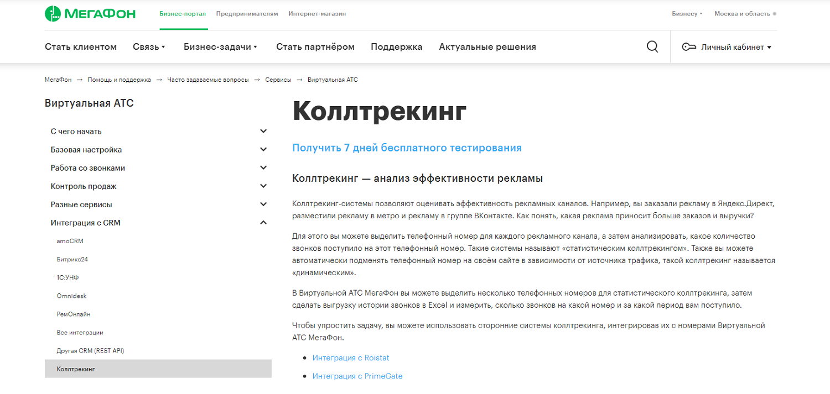Click the location marker next to Москва и область
Screen dimensions: 830x394
775,13
